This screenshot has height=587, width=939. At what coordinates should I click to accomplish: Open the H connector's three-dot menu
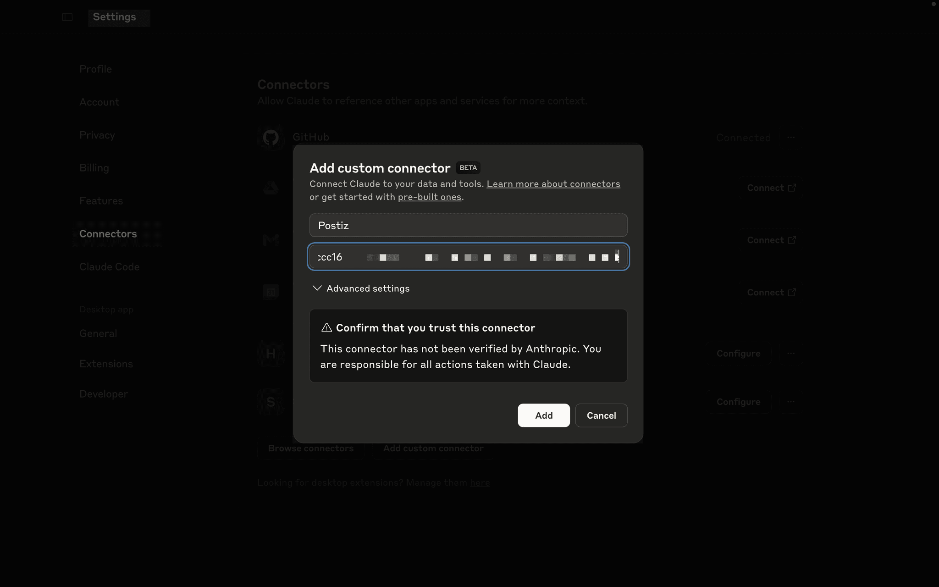(791, 353)
